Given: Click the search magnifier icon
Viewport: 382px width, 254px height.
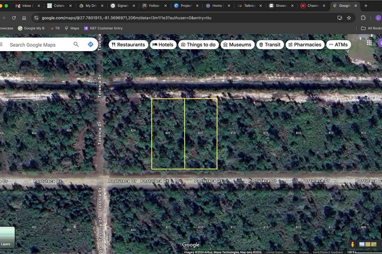Looking at the screenshot, I should 76,44.
